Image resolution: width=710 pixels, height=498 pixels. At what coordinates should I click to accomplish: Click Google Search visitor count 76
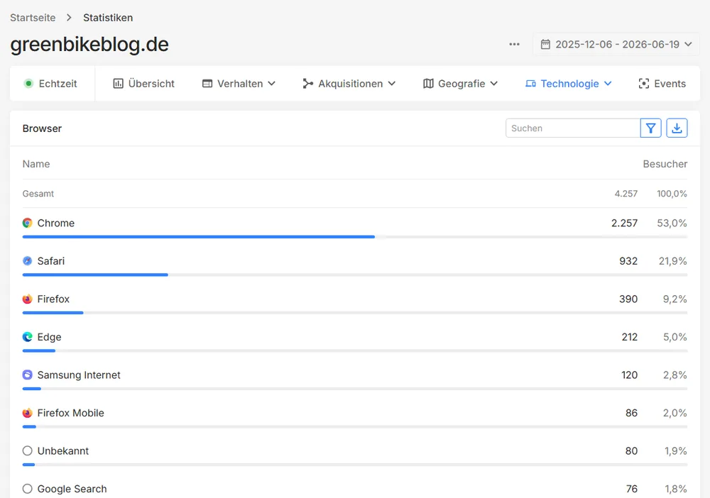pyautogui.click(x=632, y=489)
